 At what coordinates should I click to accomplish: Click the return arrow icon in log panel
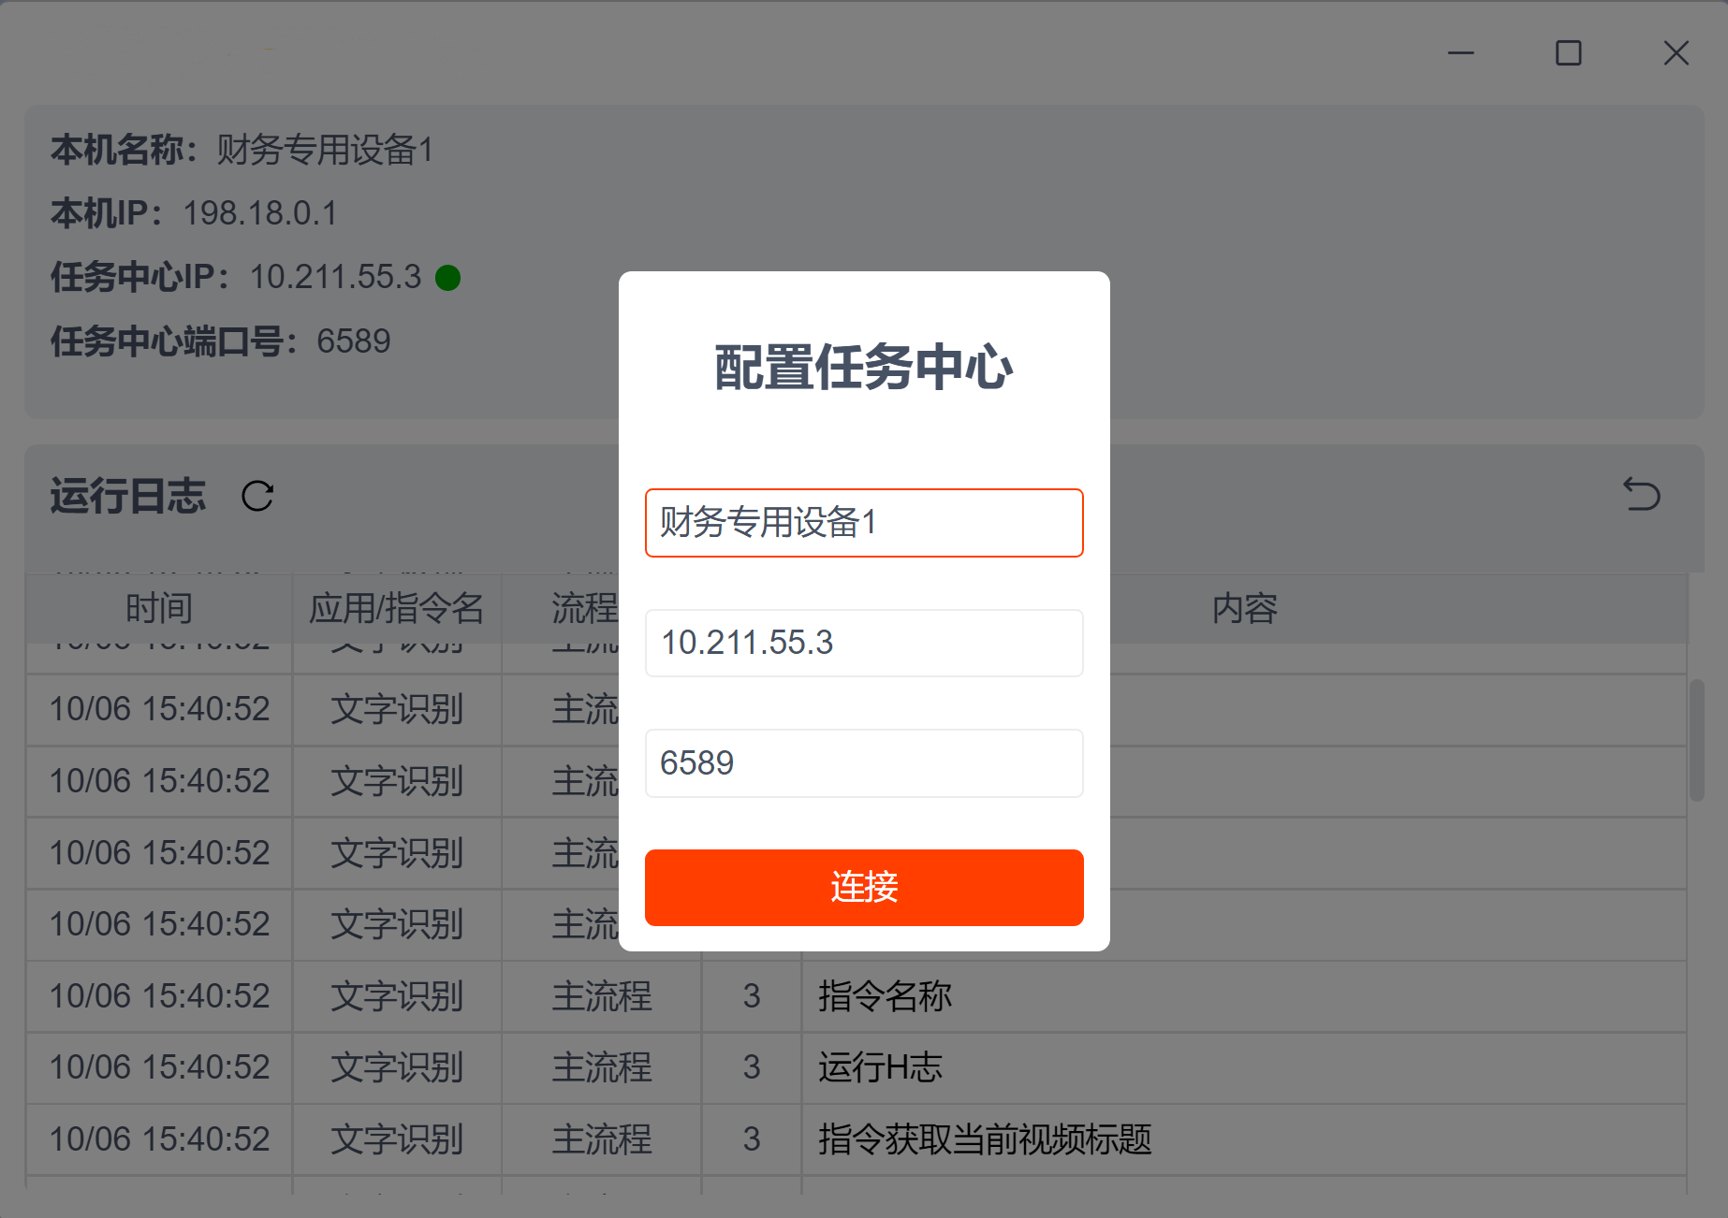coord(1641,494)
